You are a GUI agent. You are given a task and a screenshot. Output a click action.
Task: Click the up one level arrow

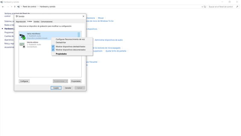coord(15,7)
